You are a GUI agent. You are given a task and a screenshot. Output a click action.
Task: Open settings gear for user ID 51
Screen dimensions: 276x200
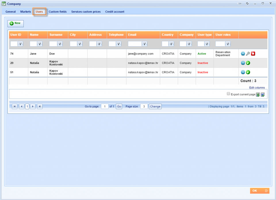(243, 72)
